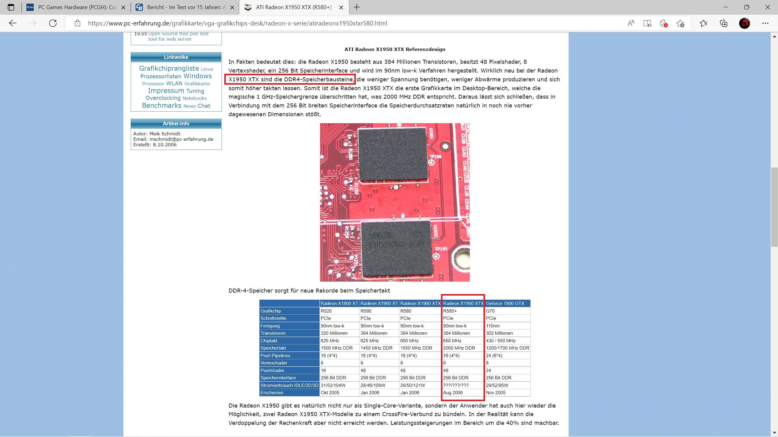Open Windows link in Linkwolke
The width and height of the screenshot is (778, 437).
(198, 76)
